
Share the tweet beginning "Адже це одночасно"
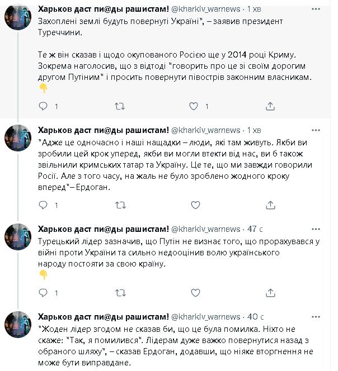[270, 206]
